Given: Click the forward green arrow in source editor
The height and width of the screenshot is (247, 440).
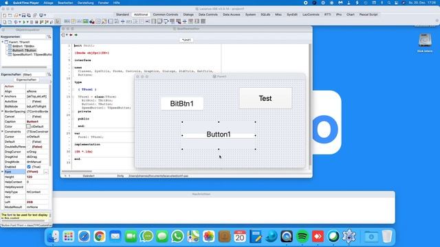Looking at the screenshot, I should tap(76, 35).
